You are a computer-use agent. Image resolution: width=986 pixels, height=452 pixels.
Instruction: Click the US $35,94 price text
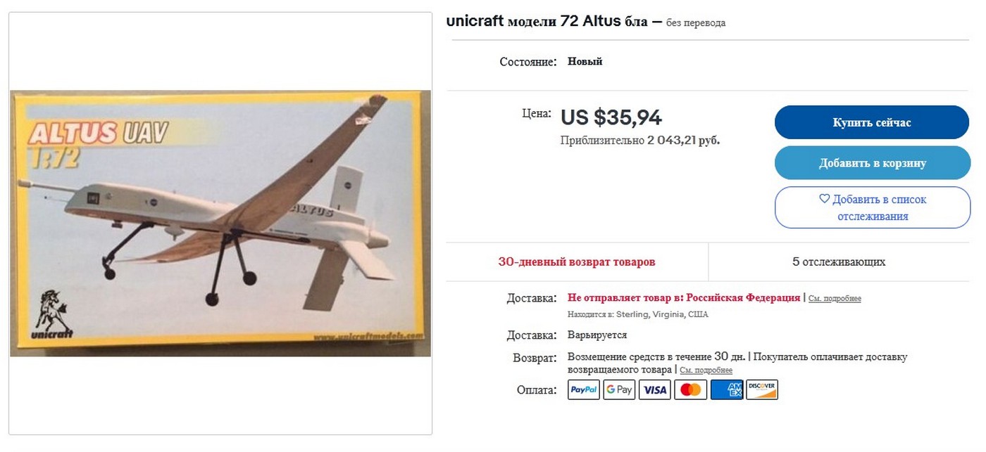pyautogui.click(x=611, y=117)
